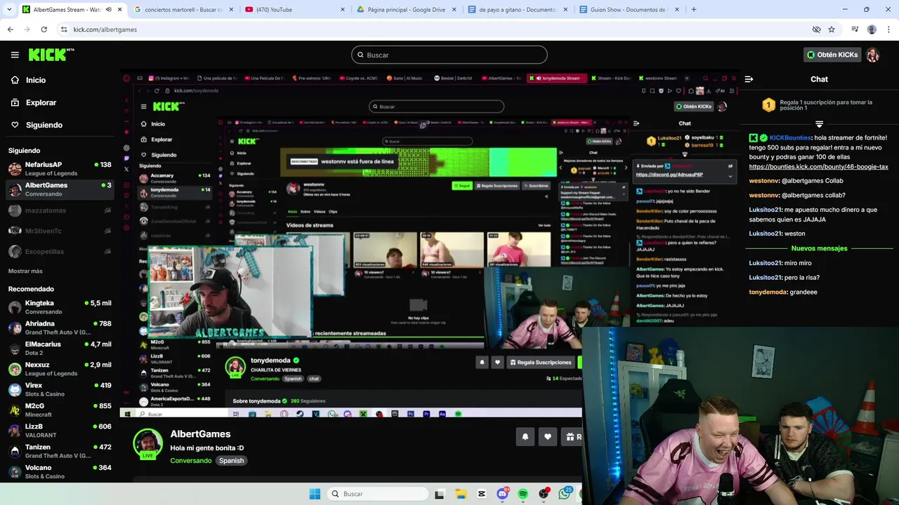The width and height of the screenshot is (899, 505).
Task: Switch to the Google Drive tab
Action: [407, 10]
